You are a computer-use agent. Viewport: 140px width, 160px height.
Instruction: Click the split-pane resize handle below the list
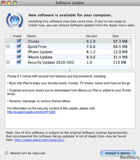coord(70,71)
